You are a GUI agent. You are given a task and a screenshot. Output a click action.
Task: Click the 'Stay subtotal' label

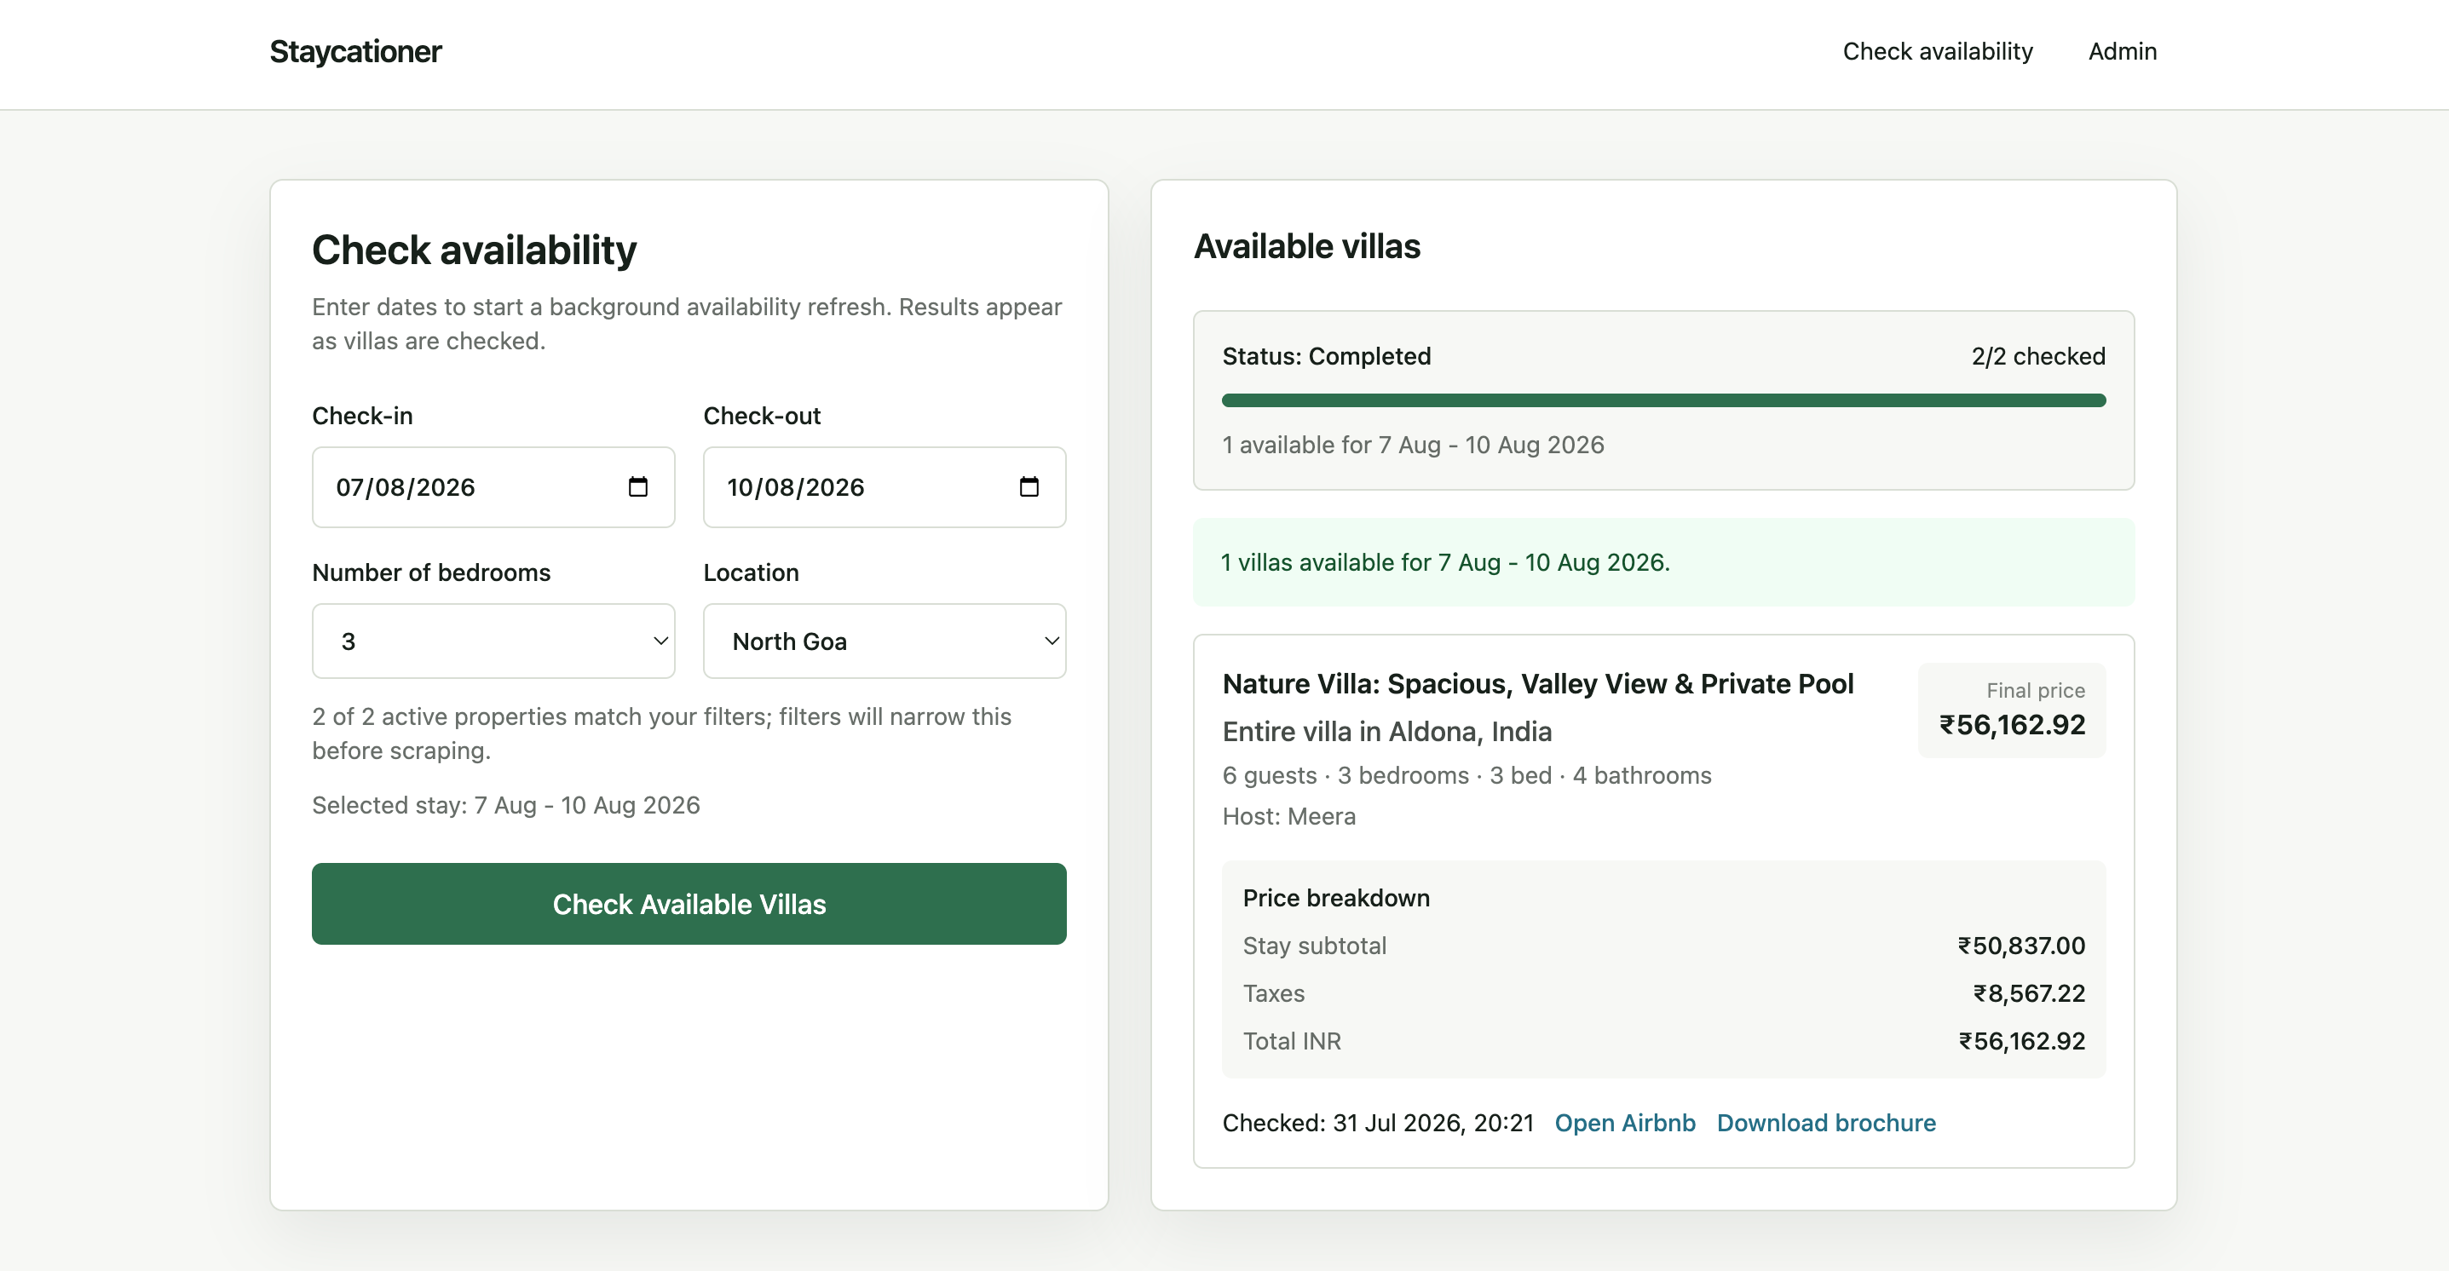(x=1315, y=945)
